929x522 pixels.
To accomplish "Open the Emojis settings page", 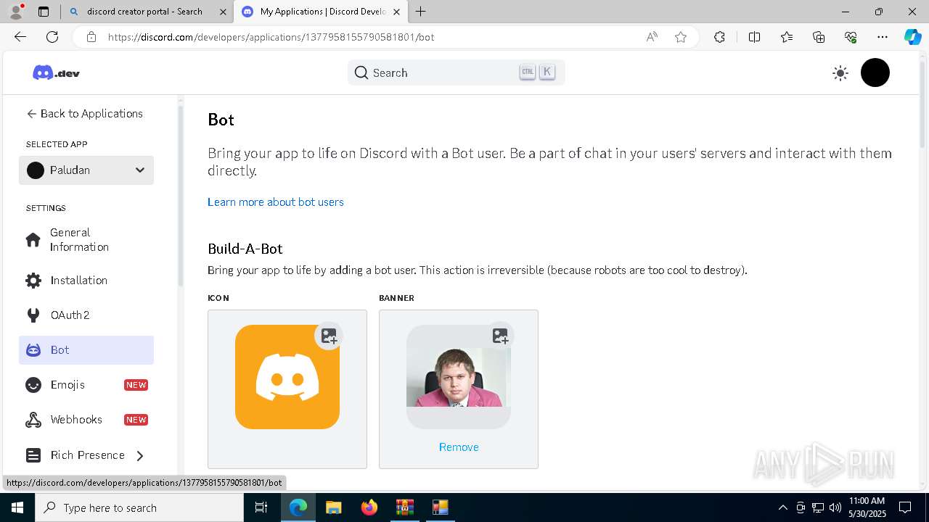I will (86, 385).
